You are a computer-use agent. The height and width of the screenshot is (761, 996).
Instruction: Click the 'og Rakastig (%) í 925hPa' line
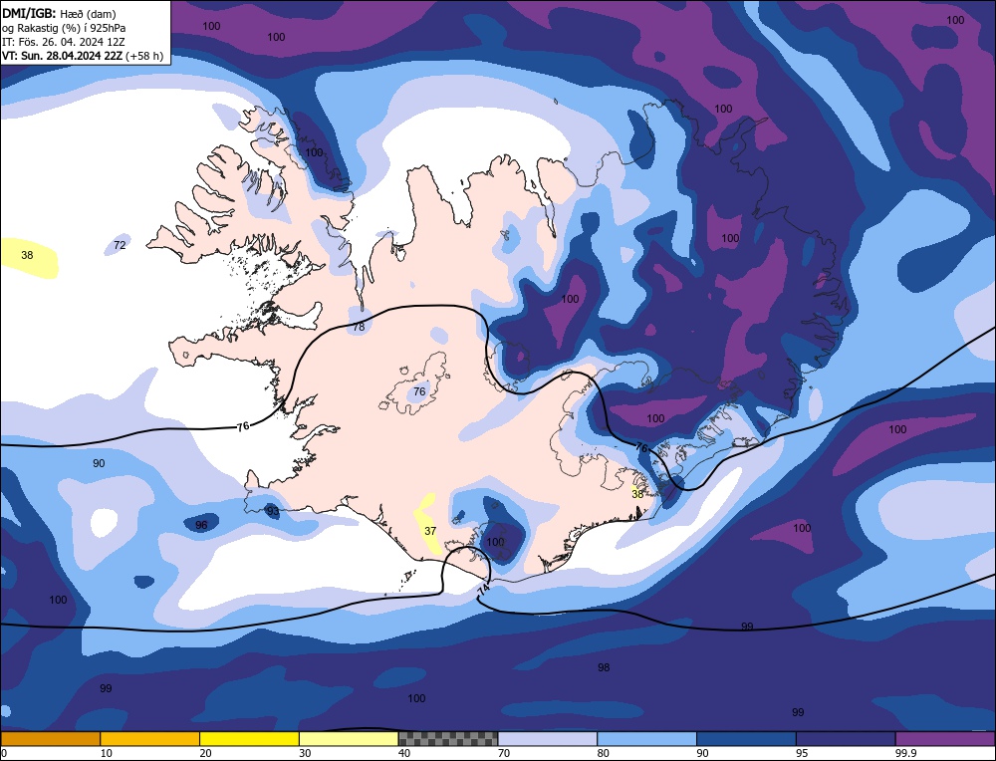(64, 28)
